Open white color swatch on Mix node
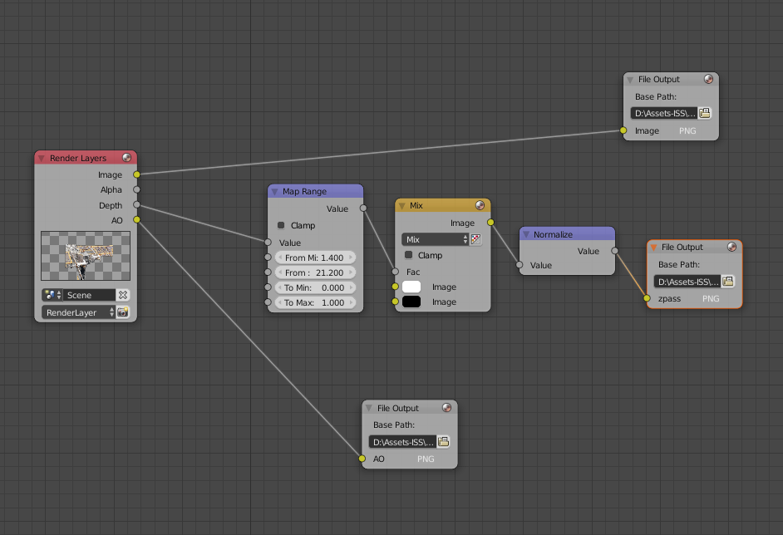The height and width of the screenshot is (535, 783). coord(411,287)
